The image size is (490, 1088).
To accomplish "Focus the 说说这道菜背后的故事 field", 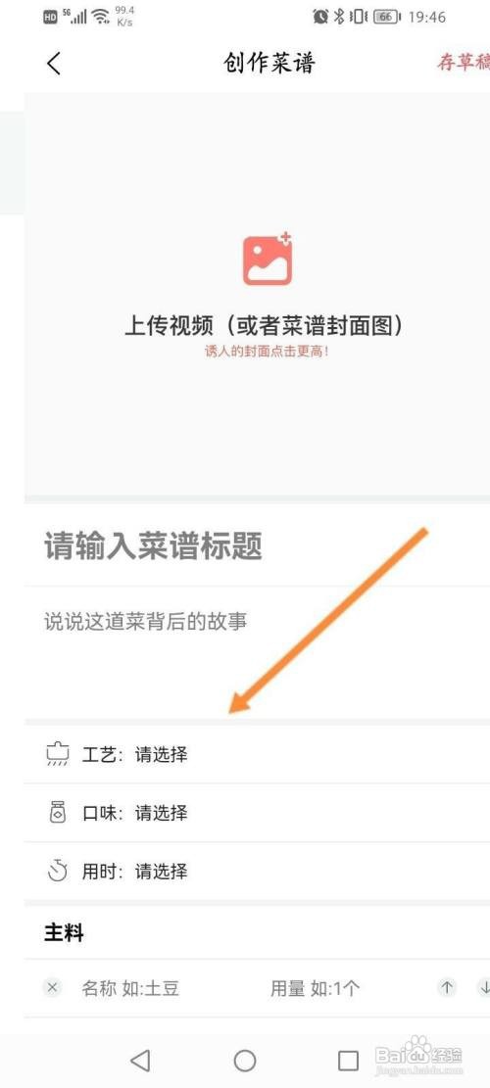I will pos(257,652).
